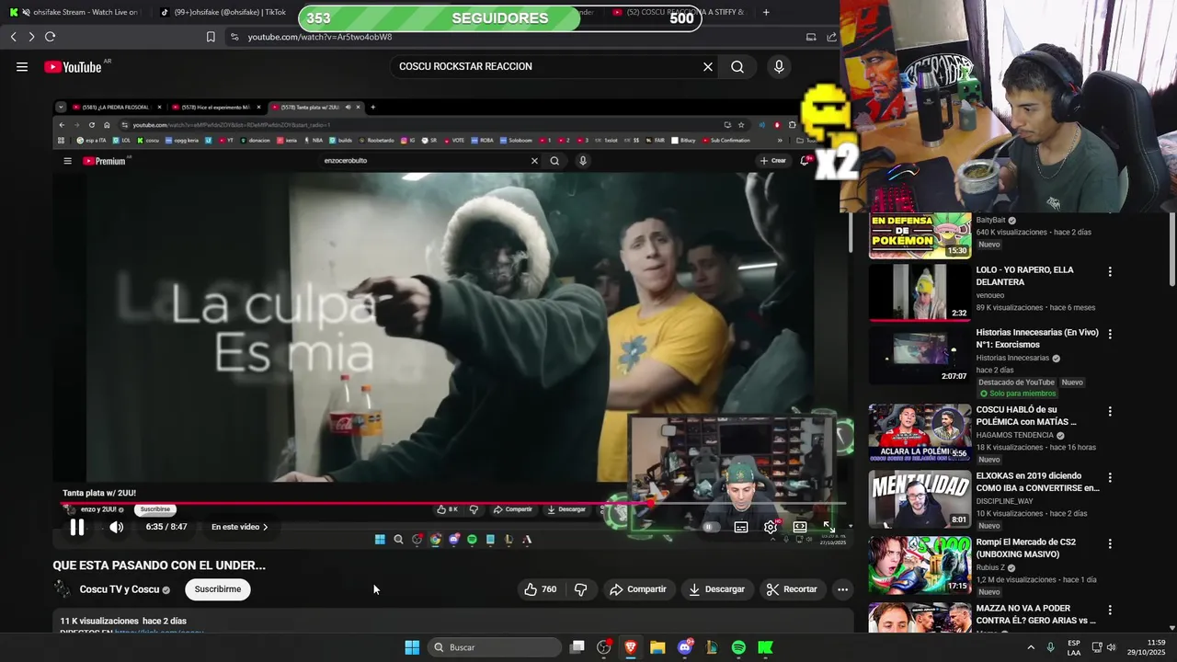Open options for ELXOKAS en 2019 video
Screen dimensions: 1177x662
[x=1110, y=478]
